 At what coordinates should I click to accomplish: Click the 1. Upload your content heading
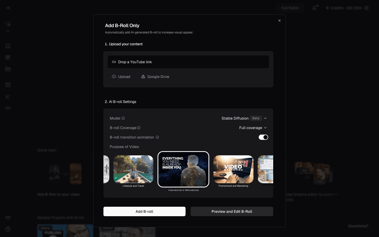coord(124,44)
